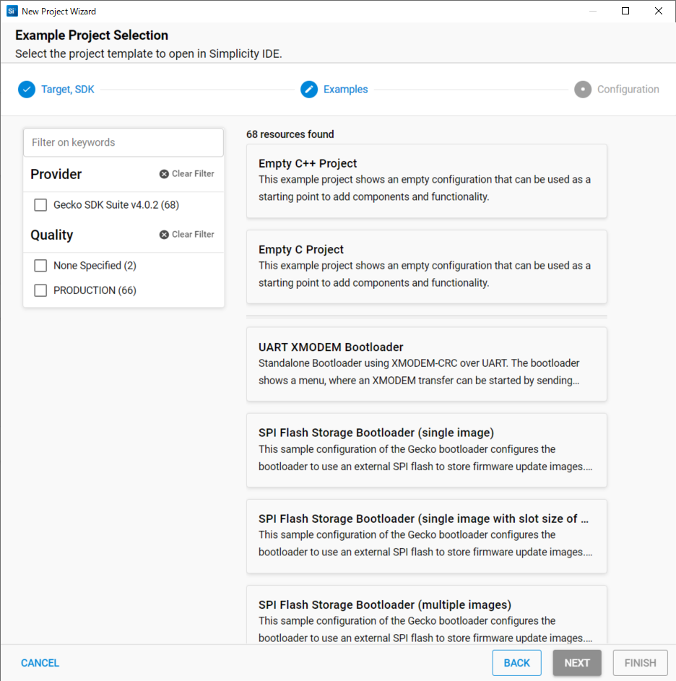The width and height of the screenshot is (676, 681).
Task: Click the BACK button
Action: click(x=516, y=663)
